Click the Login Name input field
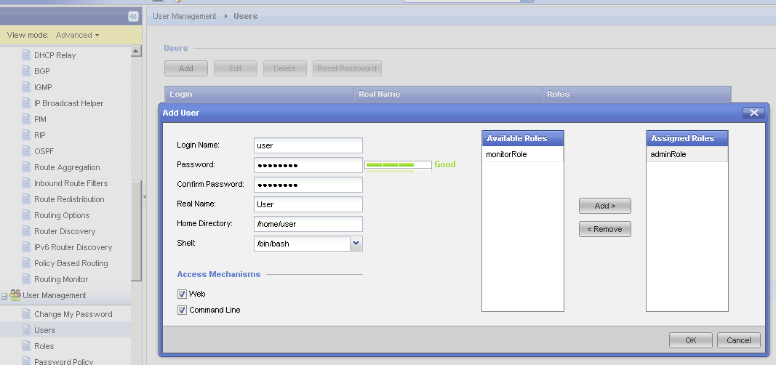This screenshot has width=776, height=365. click(x=308, y=145)
